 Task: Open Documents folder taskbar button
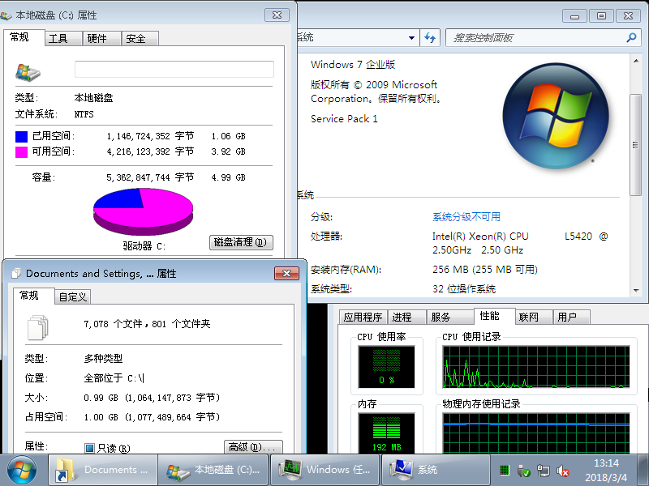click(103, 470)
